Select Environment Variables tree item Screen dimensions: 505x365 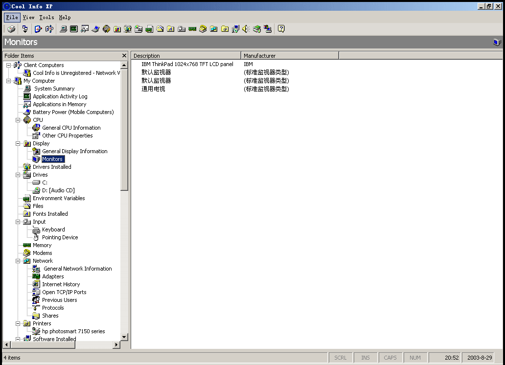(x=59, y=198)
